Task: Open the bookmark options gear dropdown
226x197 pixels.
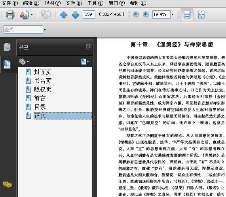Action: point(24,62)
